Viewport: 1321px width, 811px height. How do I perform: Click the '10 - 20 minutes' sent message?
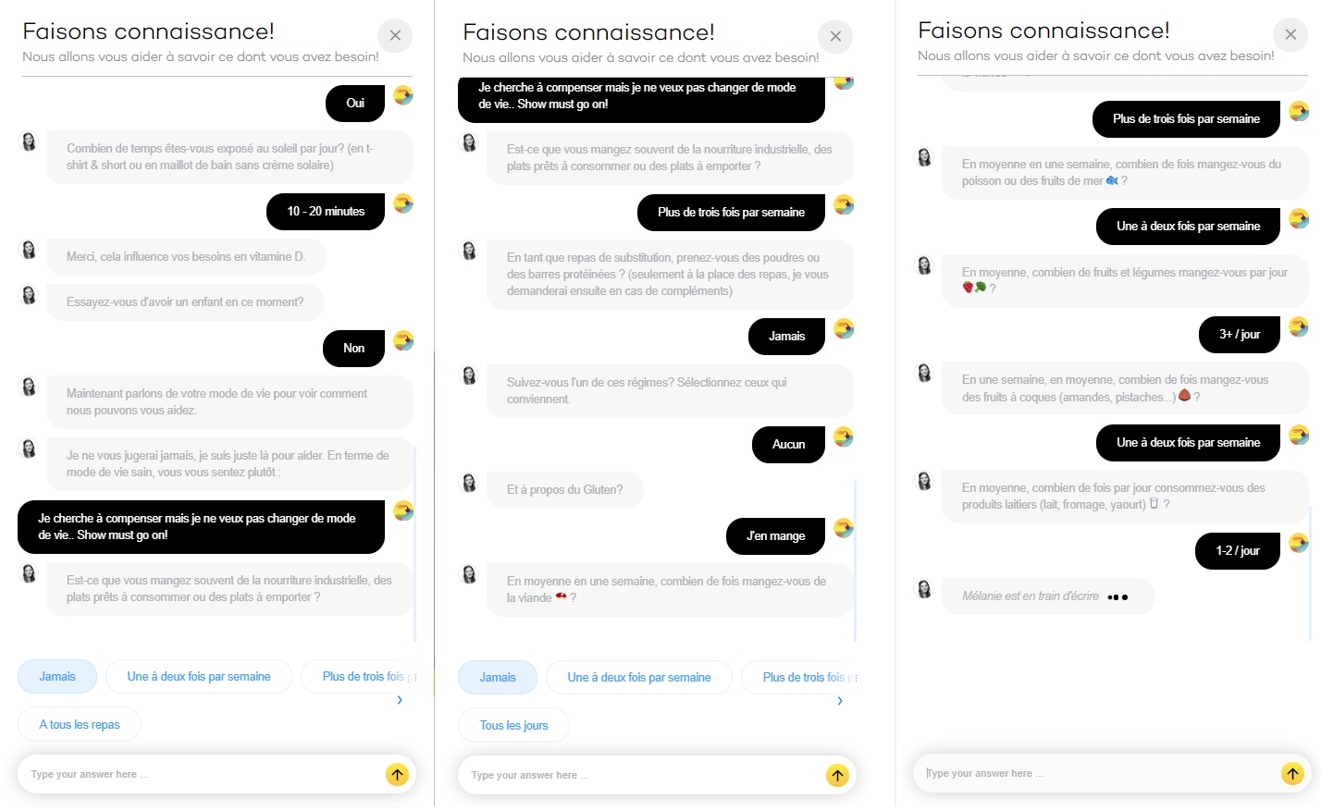[x=326, y=212]
